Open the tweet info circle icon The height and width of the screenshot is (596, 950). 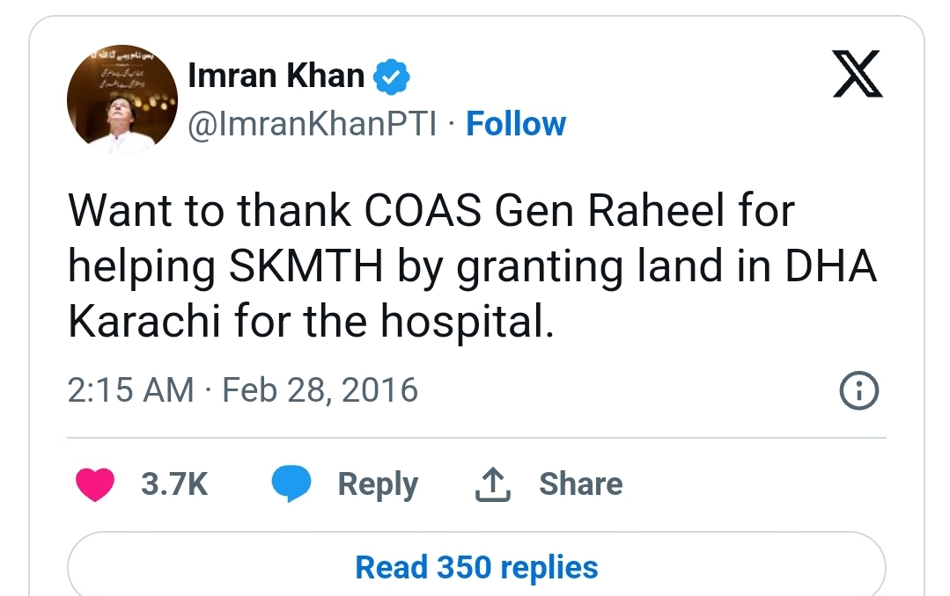pyautogui.click(x=858, y=390)
